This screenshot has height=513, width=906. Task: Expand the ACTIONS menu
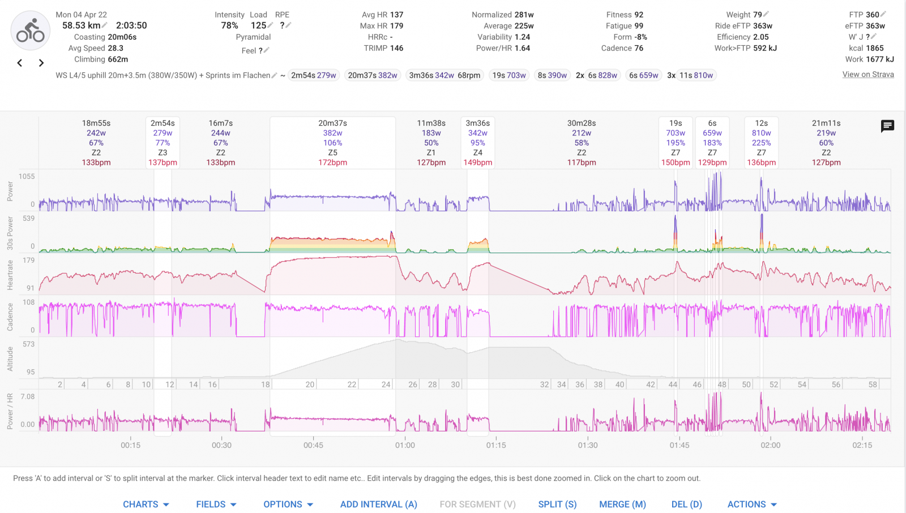click(x=752, y=504)
